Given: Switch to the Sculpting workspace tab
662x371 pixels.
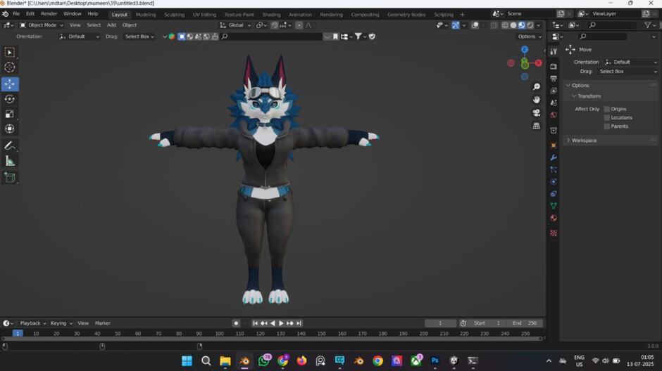Looking at the screenshot, I should 174,14.
